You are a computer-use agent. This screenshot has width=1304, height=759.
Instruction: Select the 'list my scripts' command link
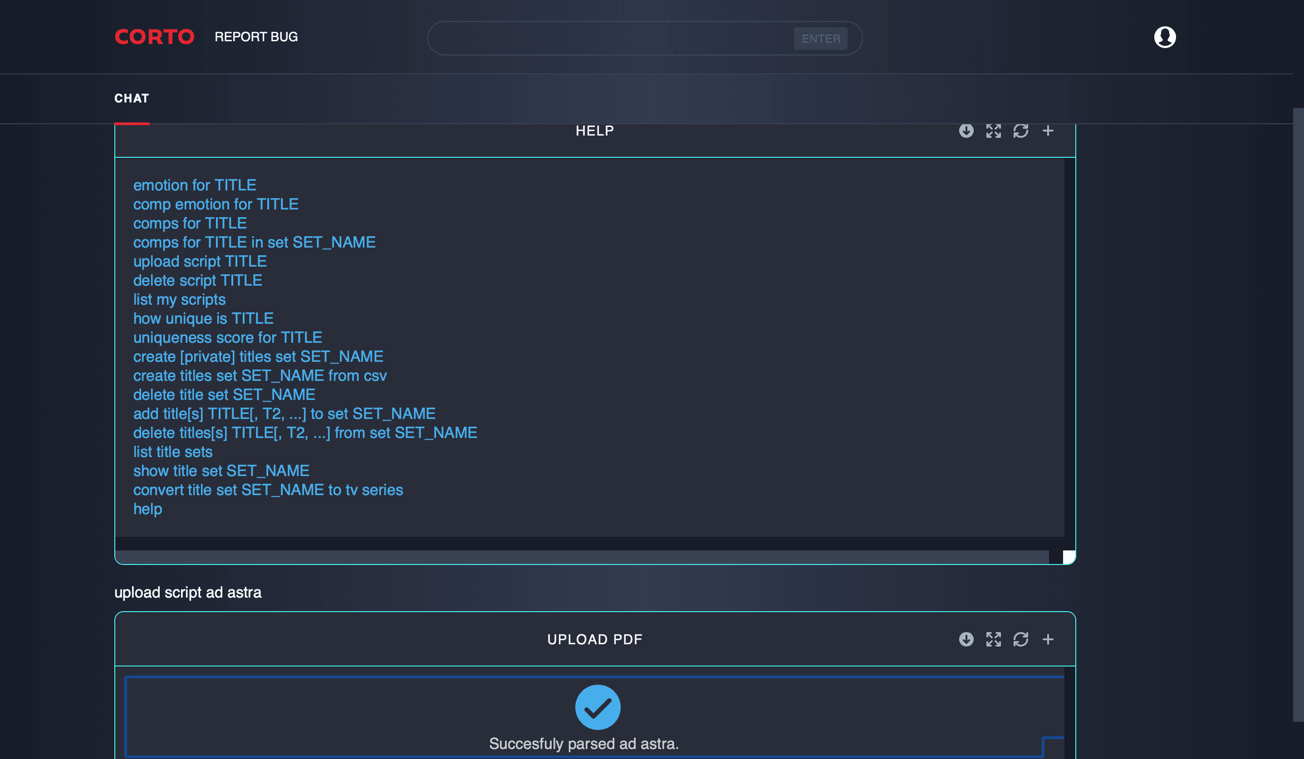point(179,299)
